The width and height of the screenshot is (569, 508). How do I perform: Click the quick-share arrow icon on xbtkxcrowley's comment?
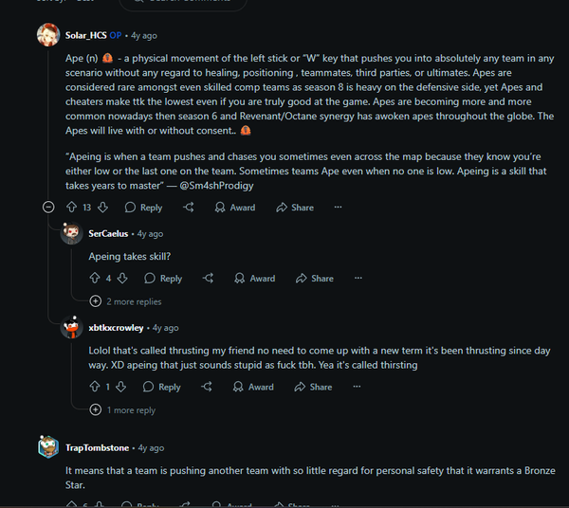(x=207, y=387)
